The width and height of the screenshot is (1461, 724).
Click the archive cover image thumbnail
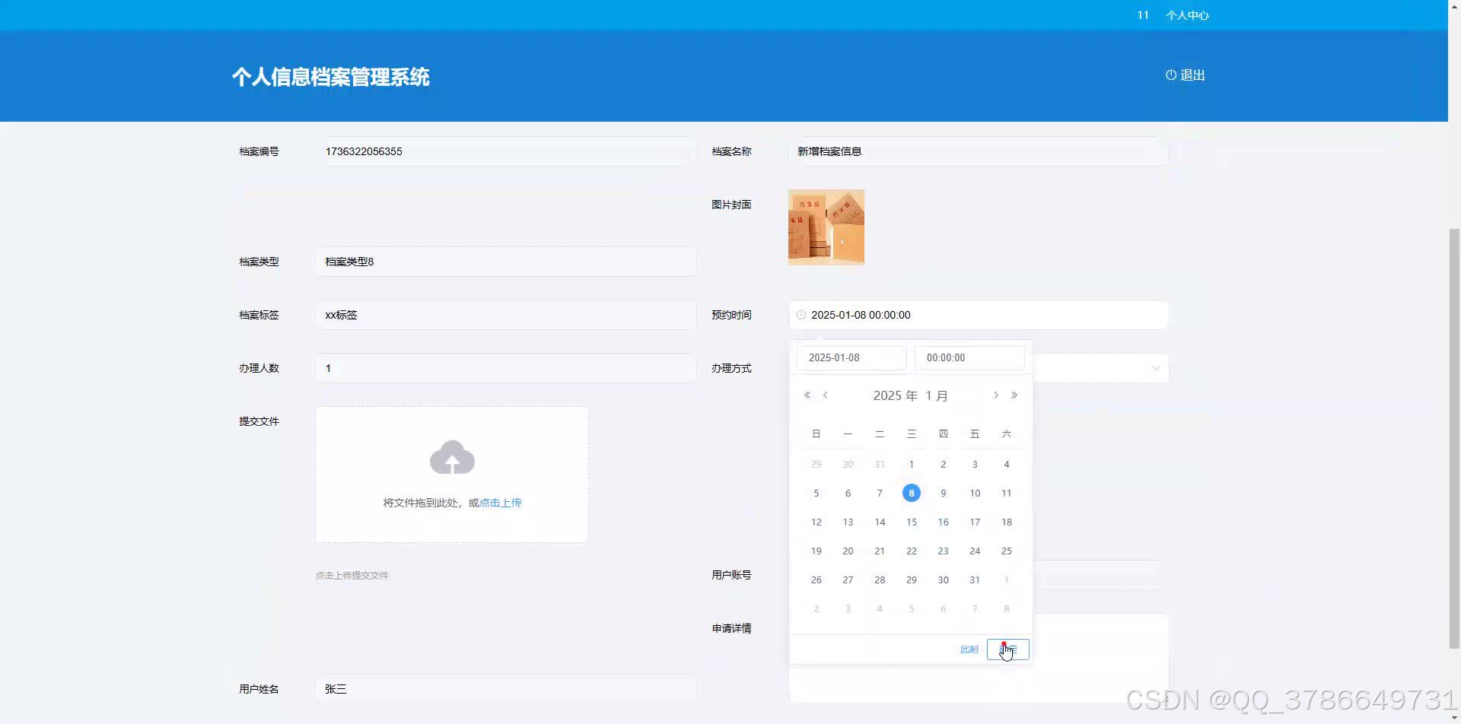pos(826,227)
